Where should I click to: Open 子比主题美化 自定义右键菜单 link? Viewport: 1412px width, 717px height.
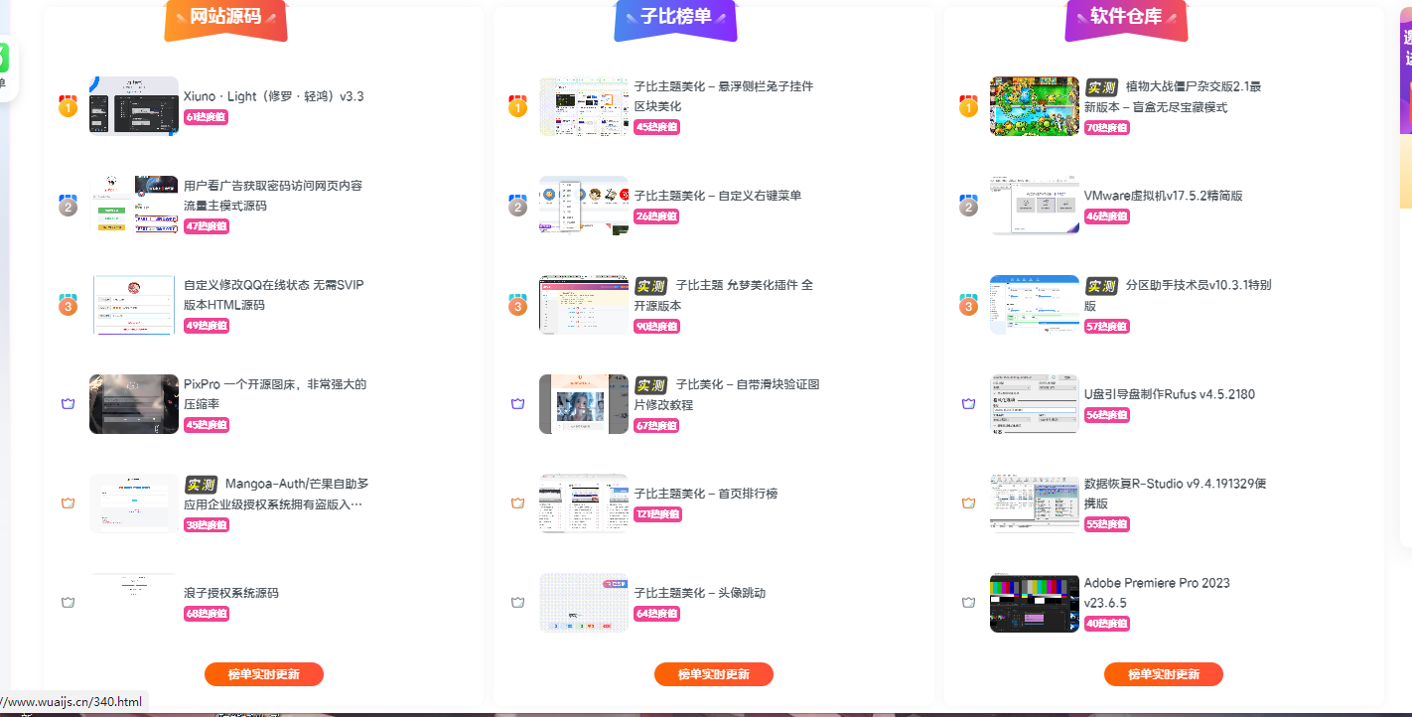coord(718,196)
